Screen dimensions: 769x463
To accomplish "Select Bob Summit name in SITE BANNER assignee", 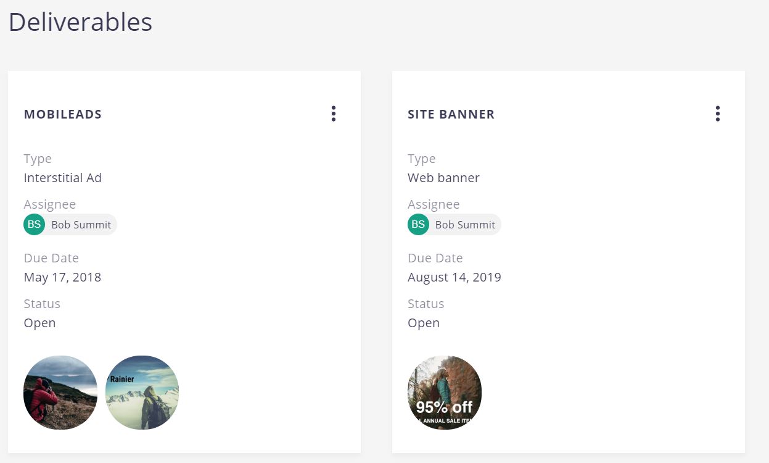I will [465, 225].
